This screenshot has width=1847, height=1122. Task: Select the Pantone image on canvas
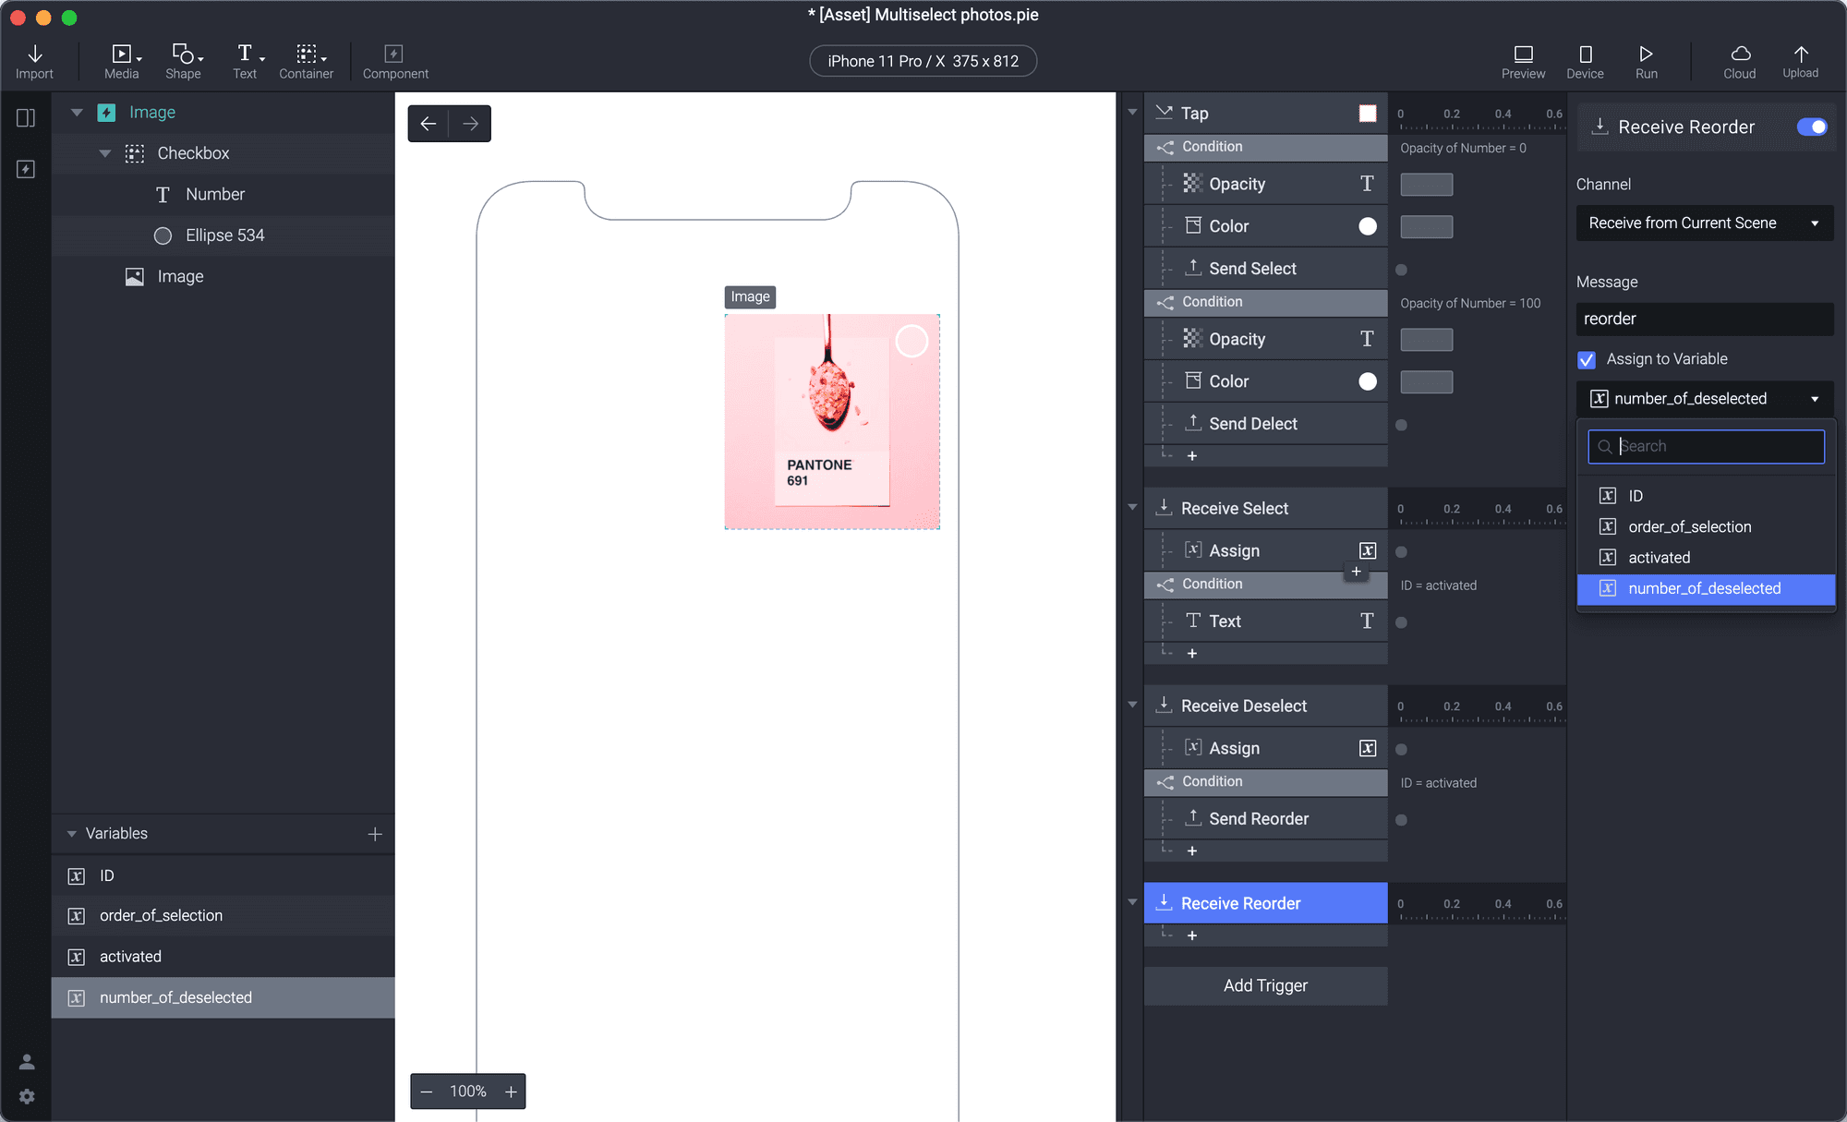coord(832,422)
